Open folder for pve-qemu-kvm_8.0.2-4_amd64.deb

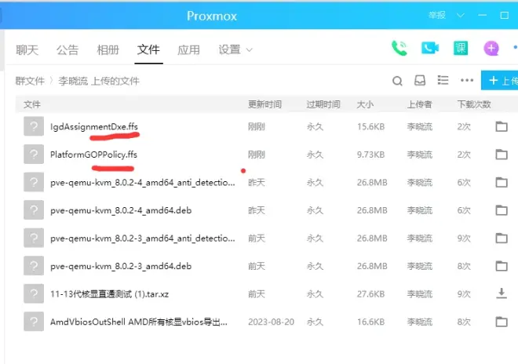tap(502, 210)
